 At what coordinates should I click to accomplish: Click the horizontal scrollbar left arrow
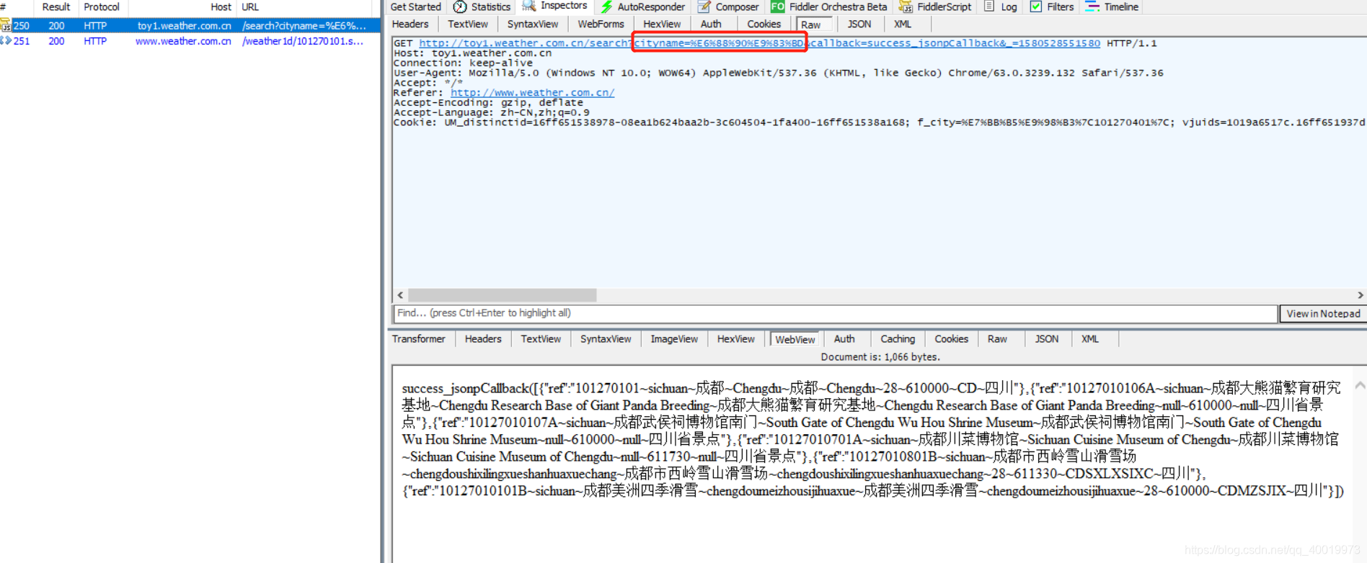click(x=400, y=295)
